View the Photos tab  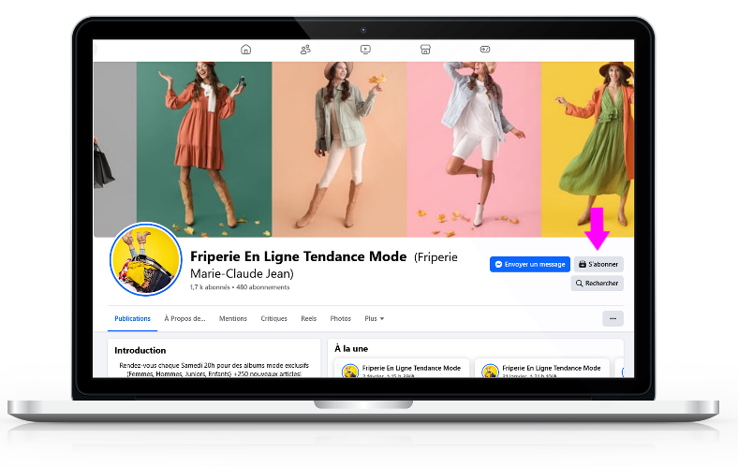341,318
